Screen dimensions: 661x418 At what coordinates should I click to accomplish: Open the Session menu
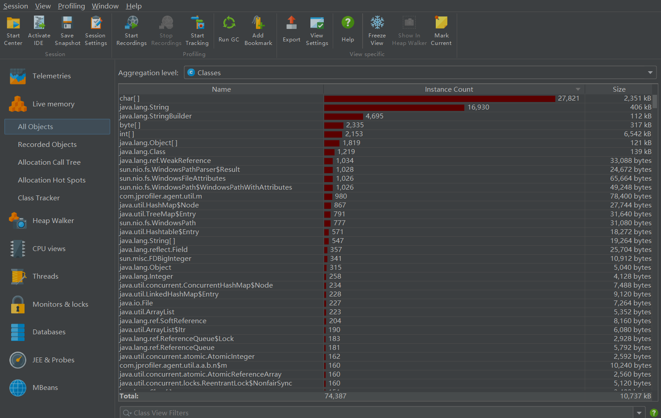coord(16,6)
